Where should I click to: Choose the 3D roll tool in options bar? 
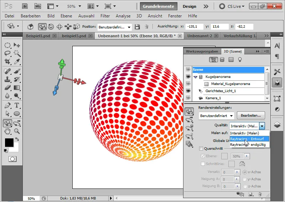[51, 27]
